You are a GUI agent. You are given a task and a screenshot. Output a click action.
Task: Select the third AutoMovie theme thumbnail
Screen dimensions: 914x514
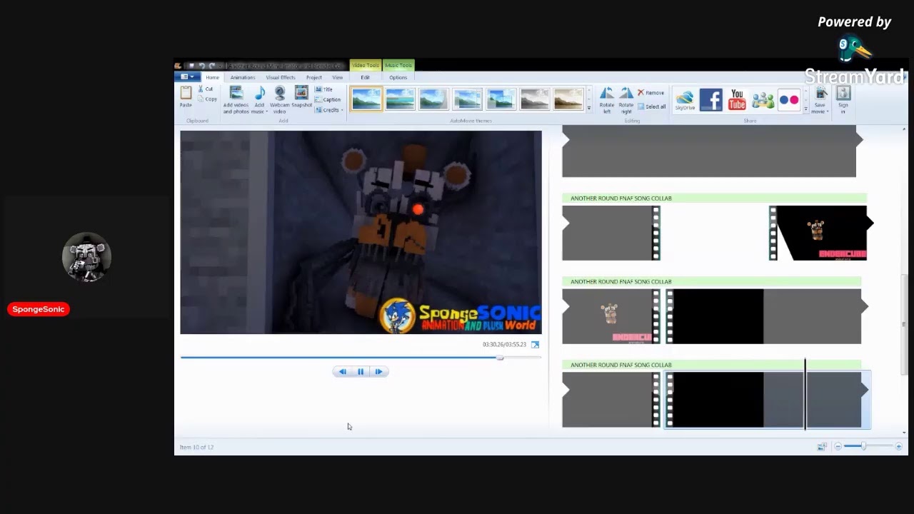(x=433, y=99)
